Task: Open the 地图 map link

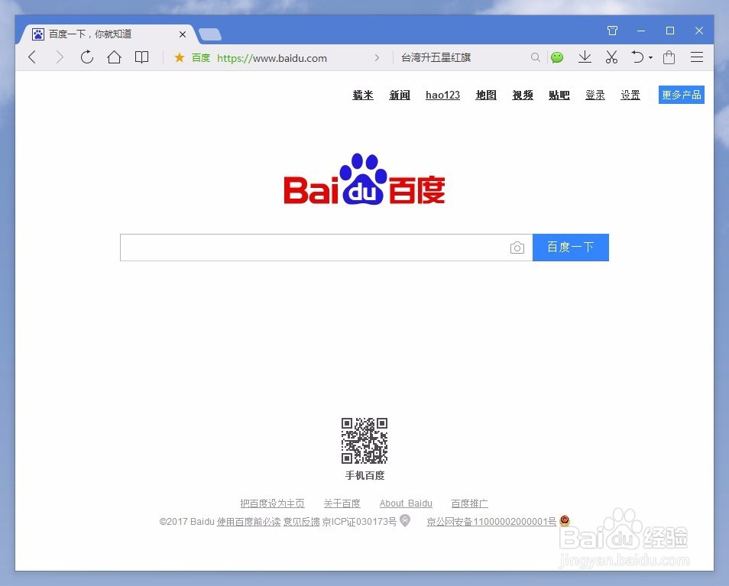Action: point(486,96)
